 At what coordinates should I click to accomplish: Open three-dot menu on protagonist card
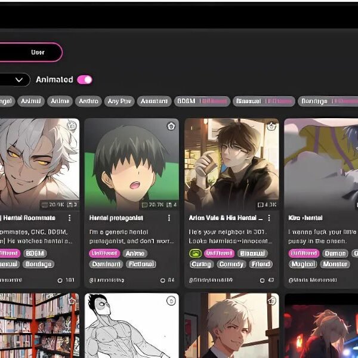[169, 218]
